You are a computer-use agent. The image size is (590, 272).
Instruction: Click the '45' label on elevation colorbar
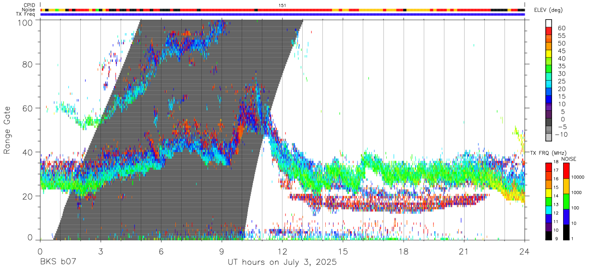[561, 51]
